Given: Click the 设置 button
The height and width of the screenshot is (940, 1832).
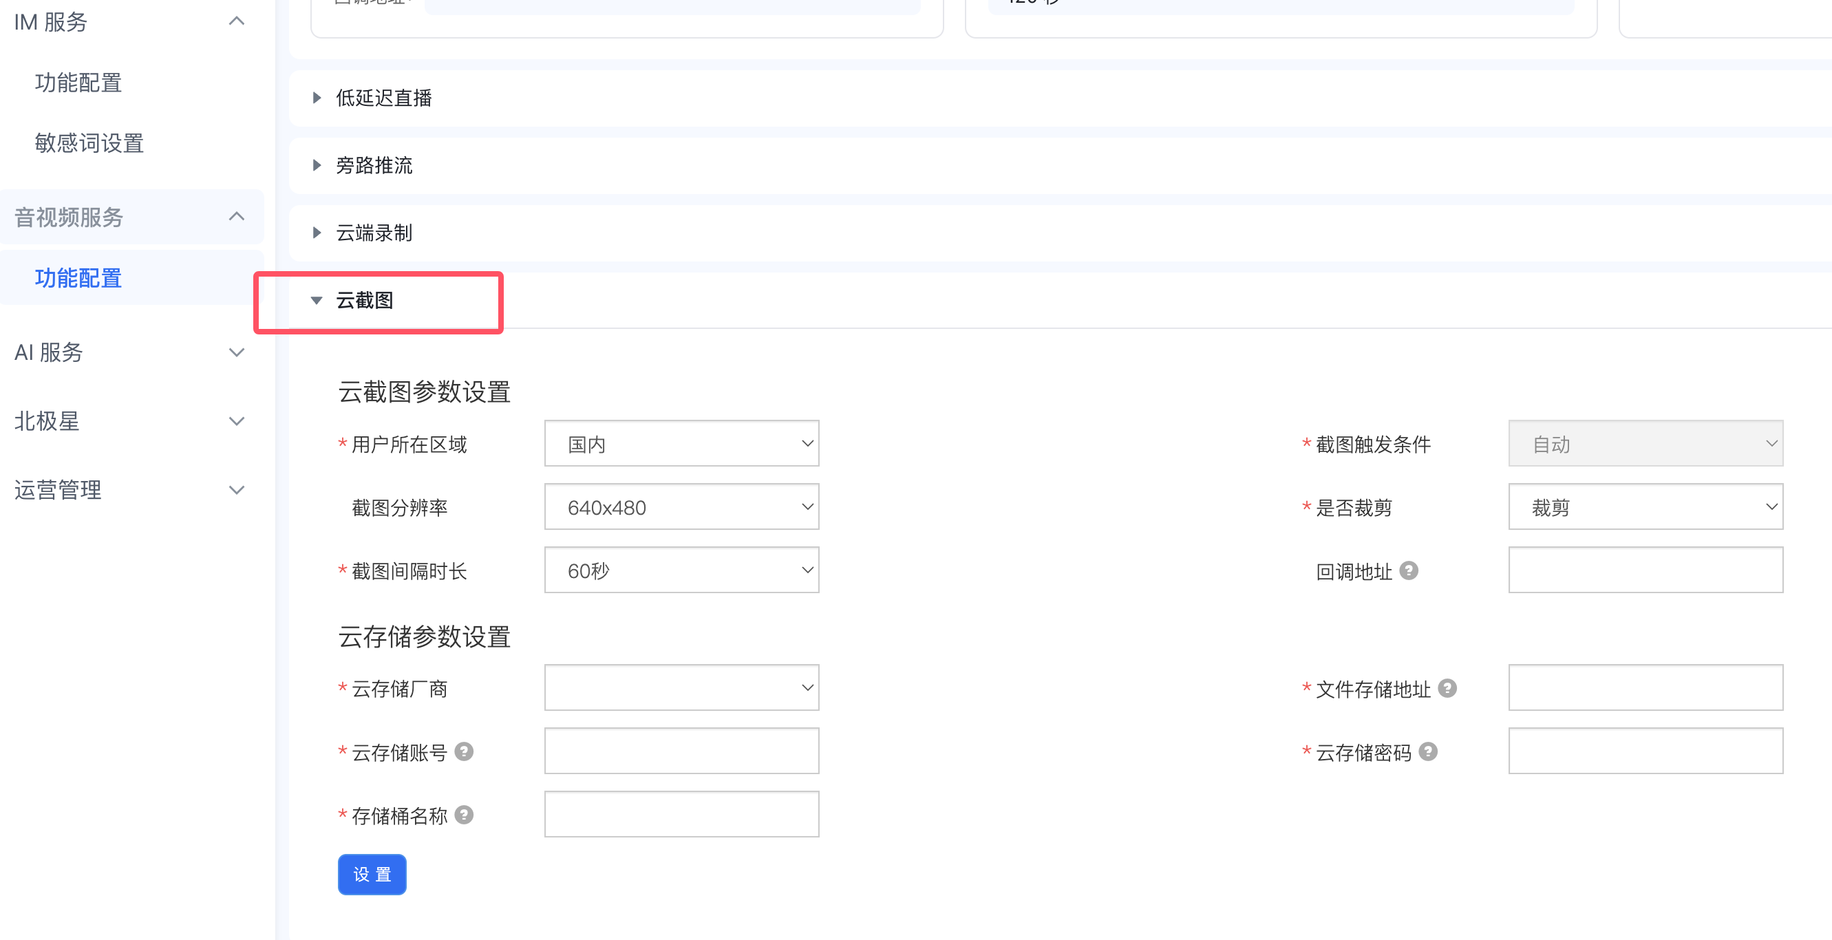Looking at the screenshot, I should coord(372,874).
